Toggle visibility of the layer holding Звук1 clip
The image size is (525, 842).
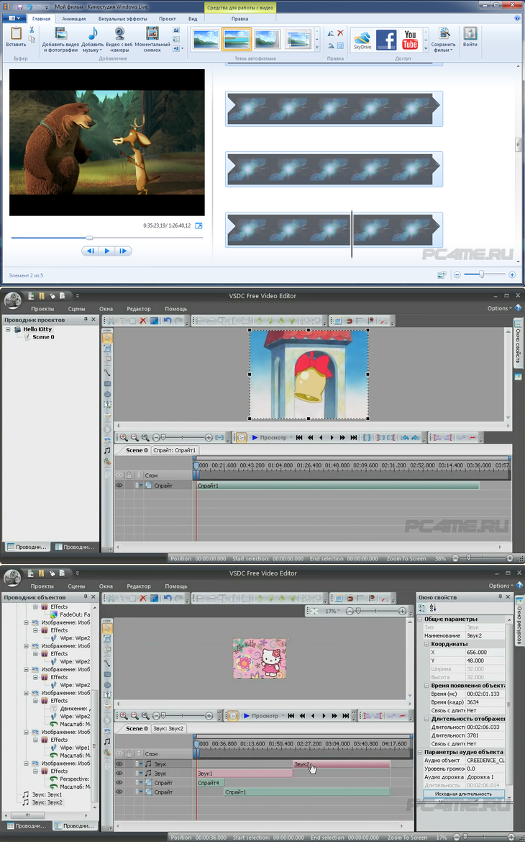119,774
